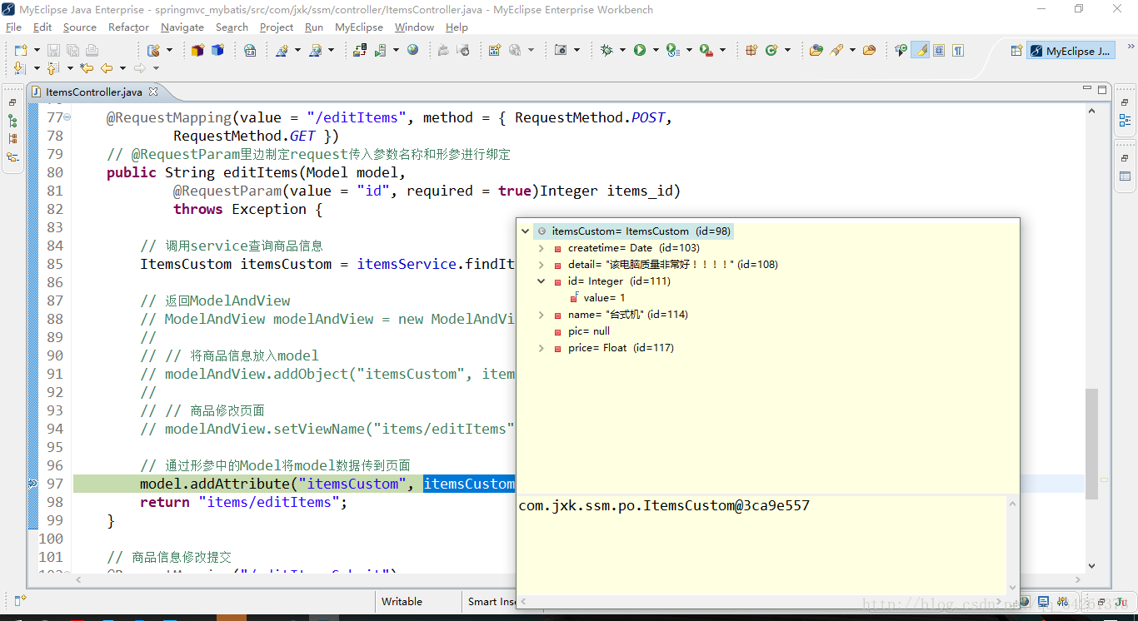
Task: Click the Open Perspective icon
Action: 1016,51
